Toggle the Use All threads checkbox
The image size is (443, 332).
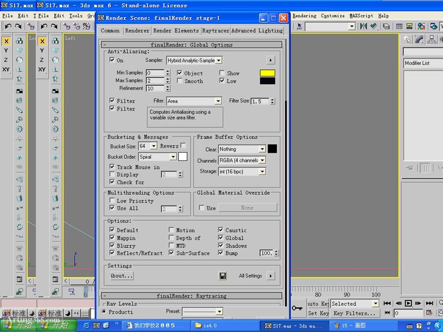tap(112, 208)
